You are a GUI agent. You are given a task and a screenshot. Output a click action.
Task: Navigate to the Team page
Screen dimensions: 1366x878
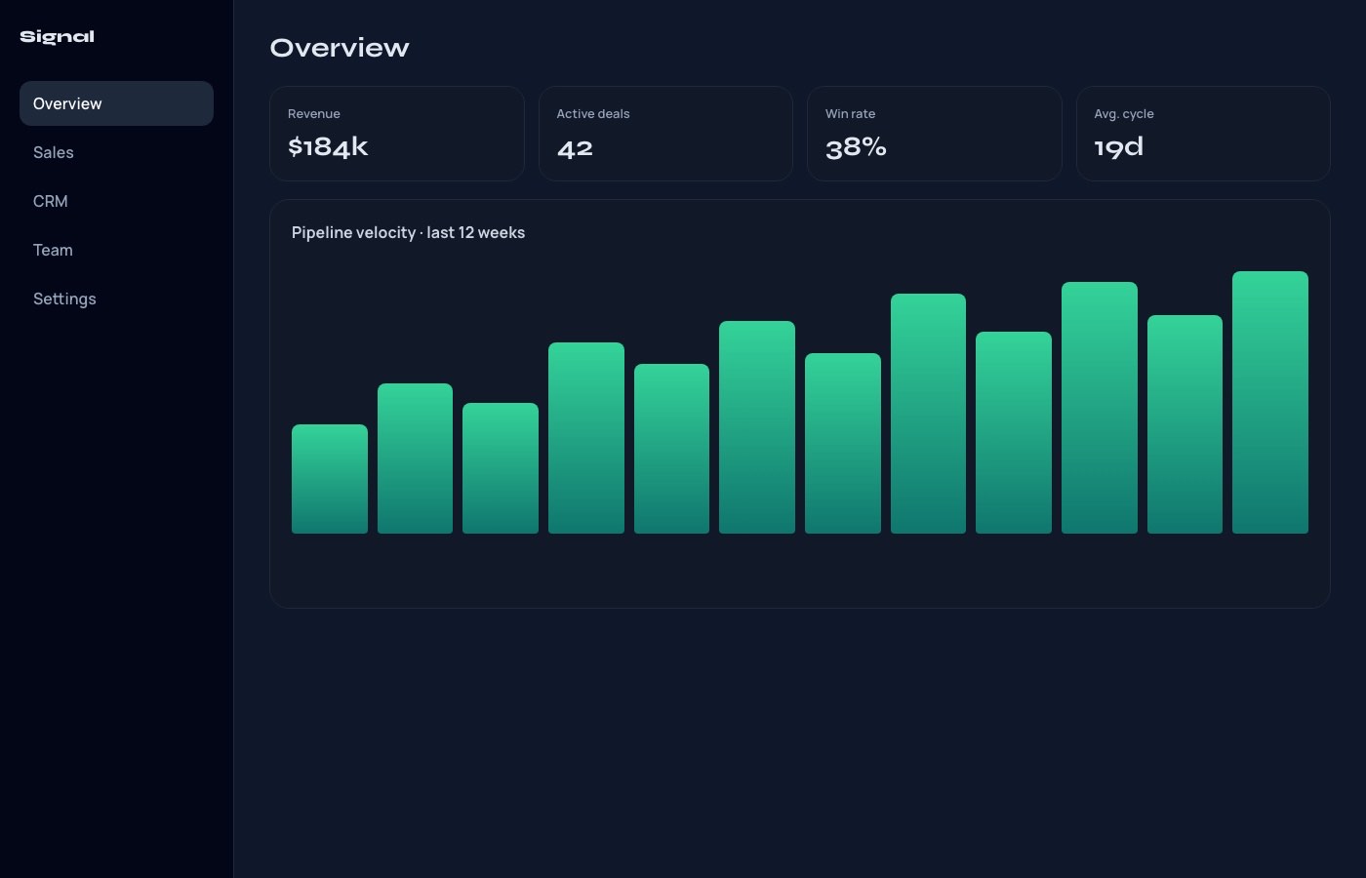[x=116, y=250]
